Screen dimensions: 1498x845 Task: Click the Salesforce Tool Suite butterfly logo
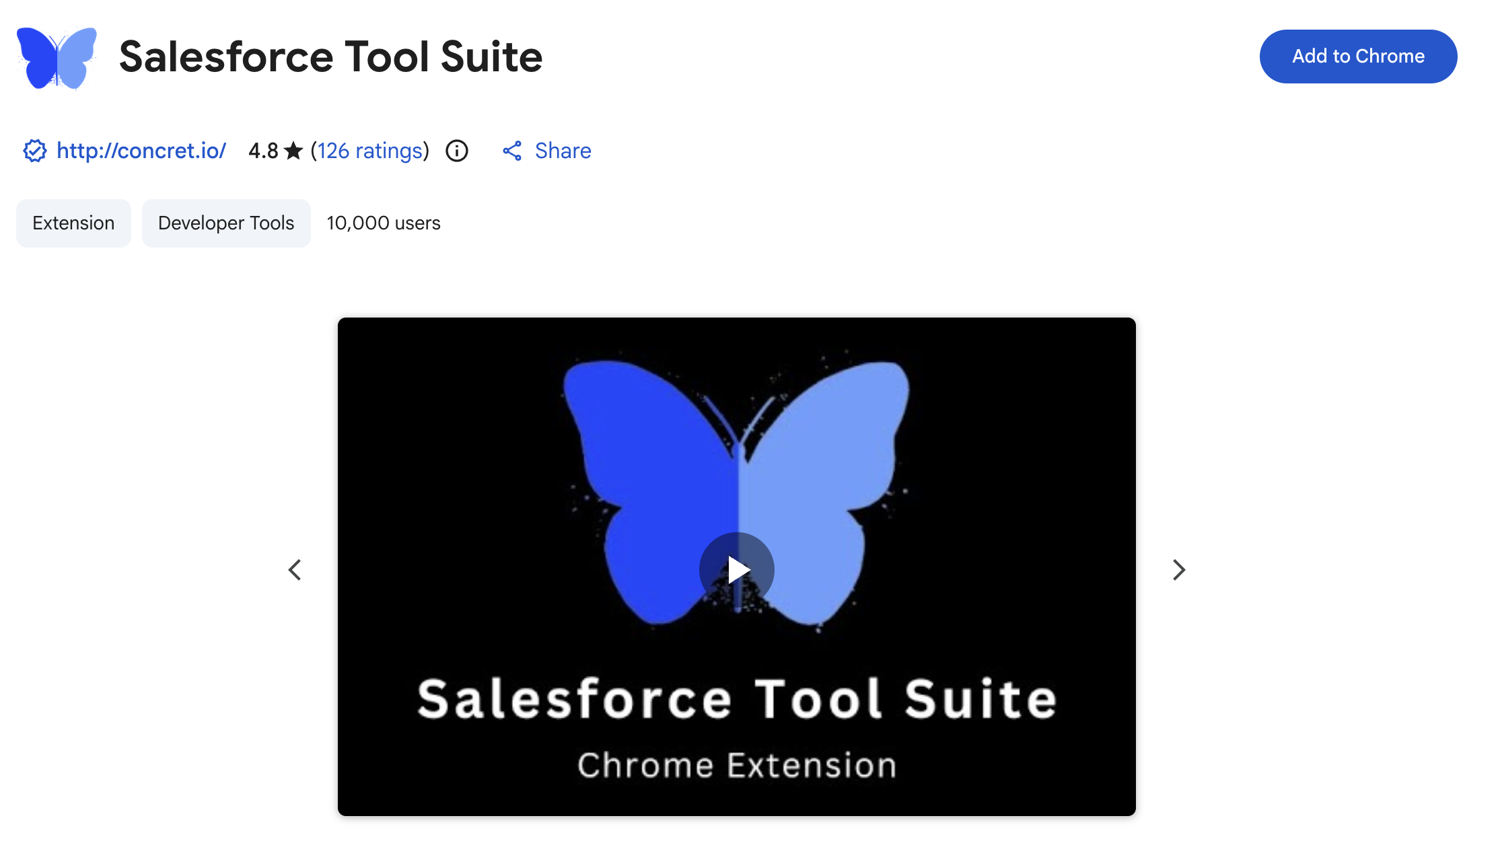click(x=57, y=57)
